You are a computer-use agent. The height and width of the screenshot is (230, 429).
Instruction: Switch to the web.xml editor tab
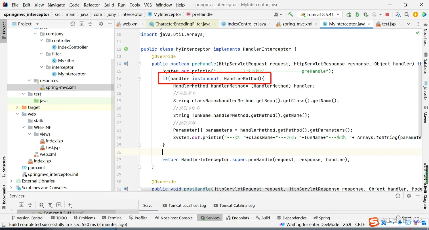[x=130, y=24]
